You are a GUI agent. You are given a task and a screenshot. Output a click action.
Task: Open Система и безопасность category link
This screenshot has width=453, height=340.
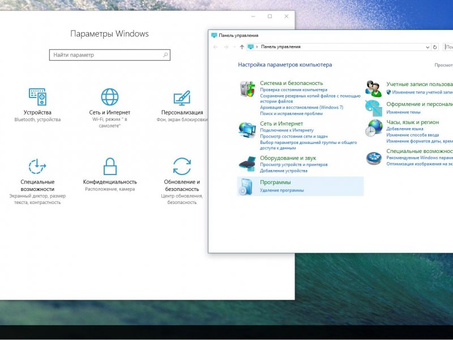pyautogui.click(x=292, y=83)
